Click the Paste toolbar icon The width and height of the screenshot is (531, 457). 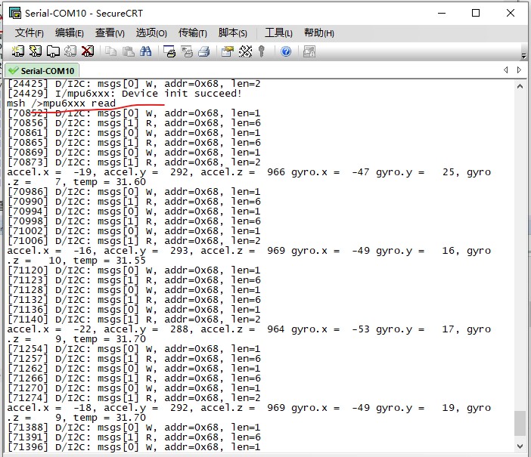tap(129, 51)
